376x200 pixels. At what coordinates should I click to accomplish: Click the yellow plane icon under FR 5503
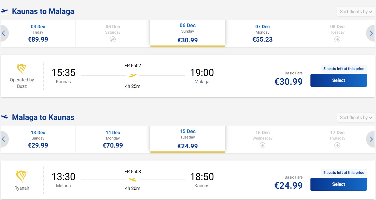point(133,180)
